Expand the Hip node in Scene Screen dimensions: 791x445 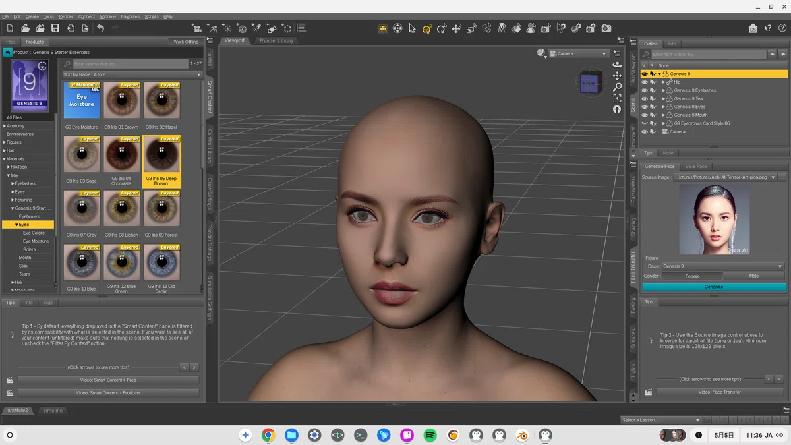tap(664, 82)
